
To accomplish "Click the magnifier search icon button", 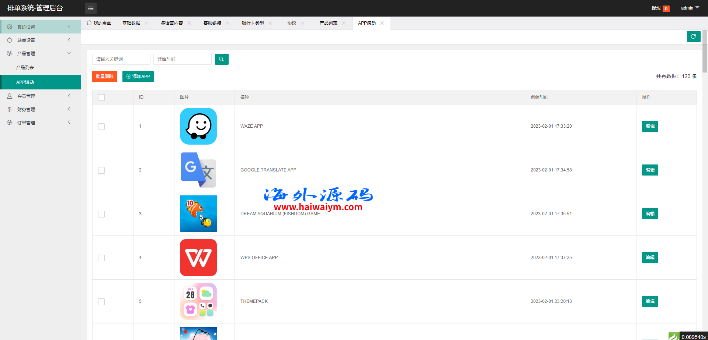I will click(222, 59).
